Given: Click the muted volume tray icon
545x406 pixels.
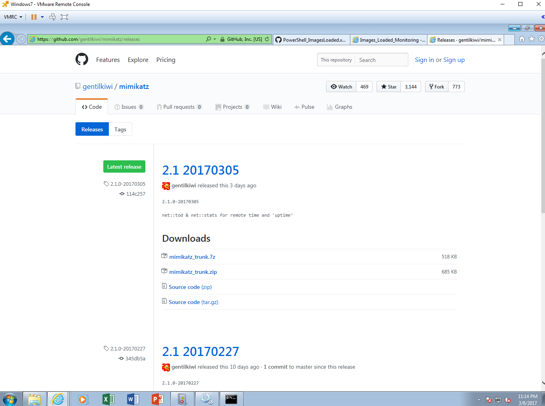Looking at the screenshot, I should 508,400.
